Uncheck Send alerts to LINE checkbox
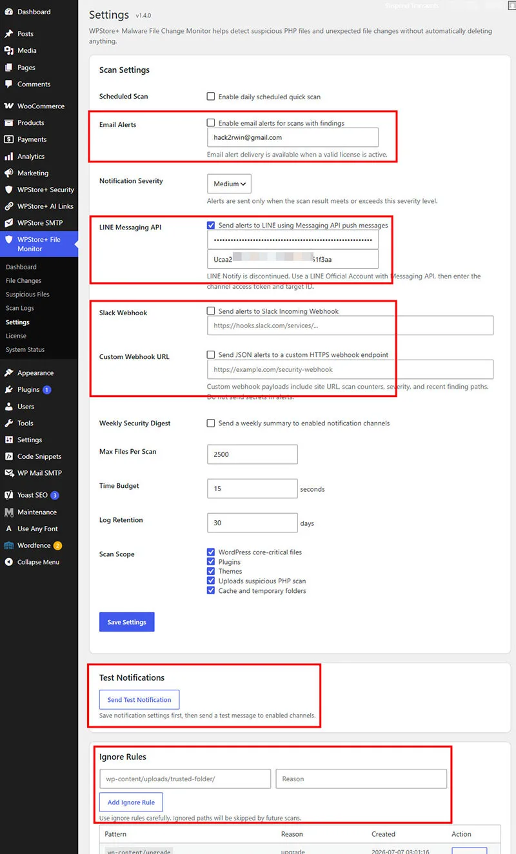The image size is (516, 854). click(211, 226)
